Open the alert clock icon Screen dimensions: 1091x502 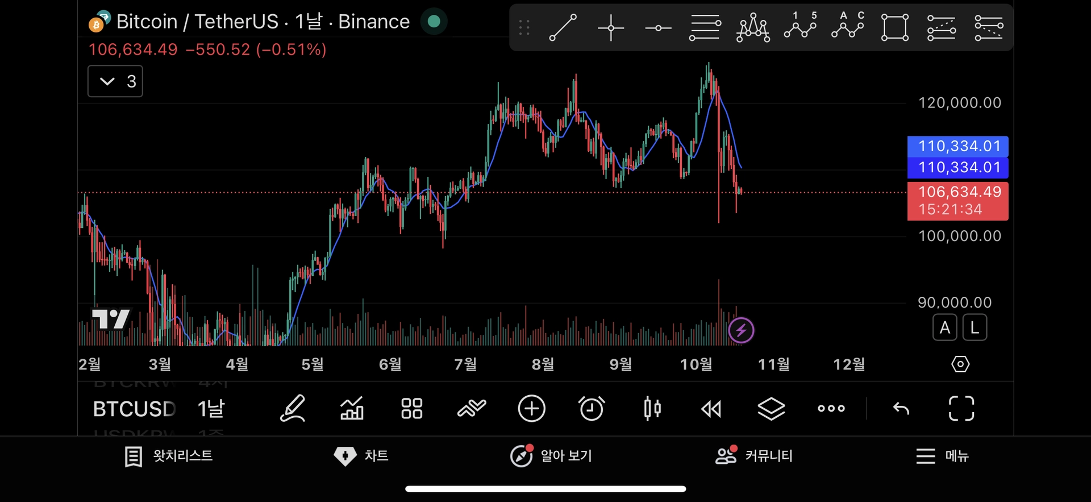click(x=592, y=408)
